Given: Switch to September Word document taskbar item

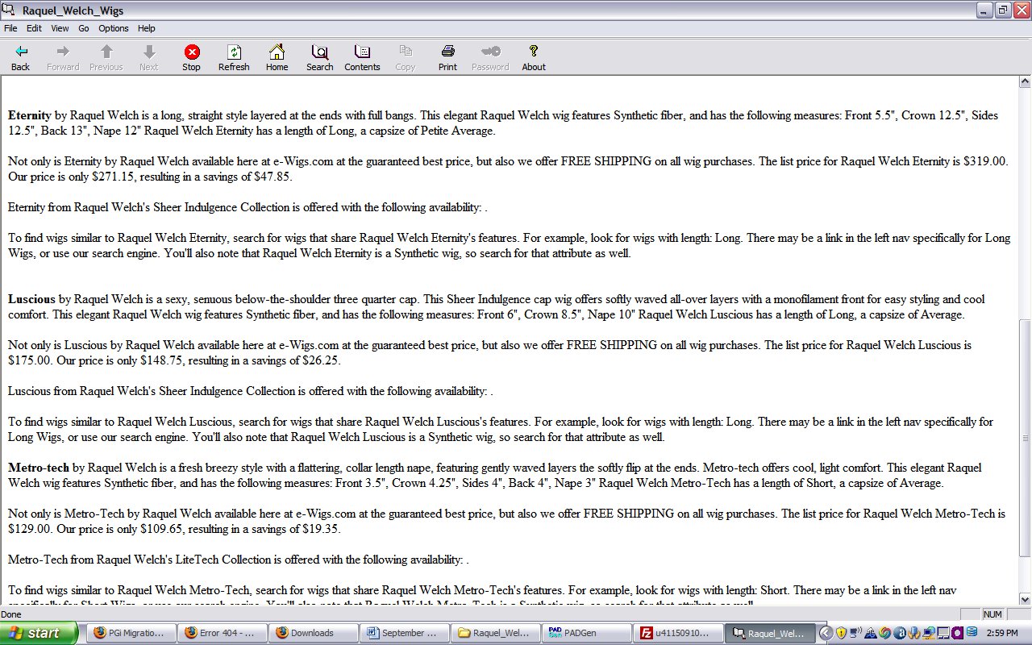Looking at the screenshot, I should point(404,633).
